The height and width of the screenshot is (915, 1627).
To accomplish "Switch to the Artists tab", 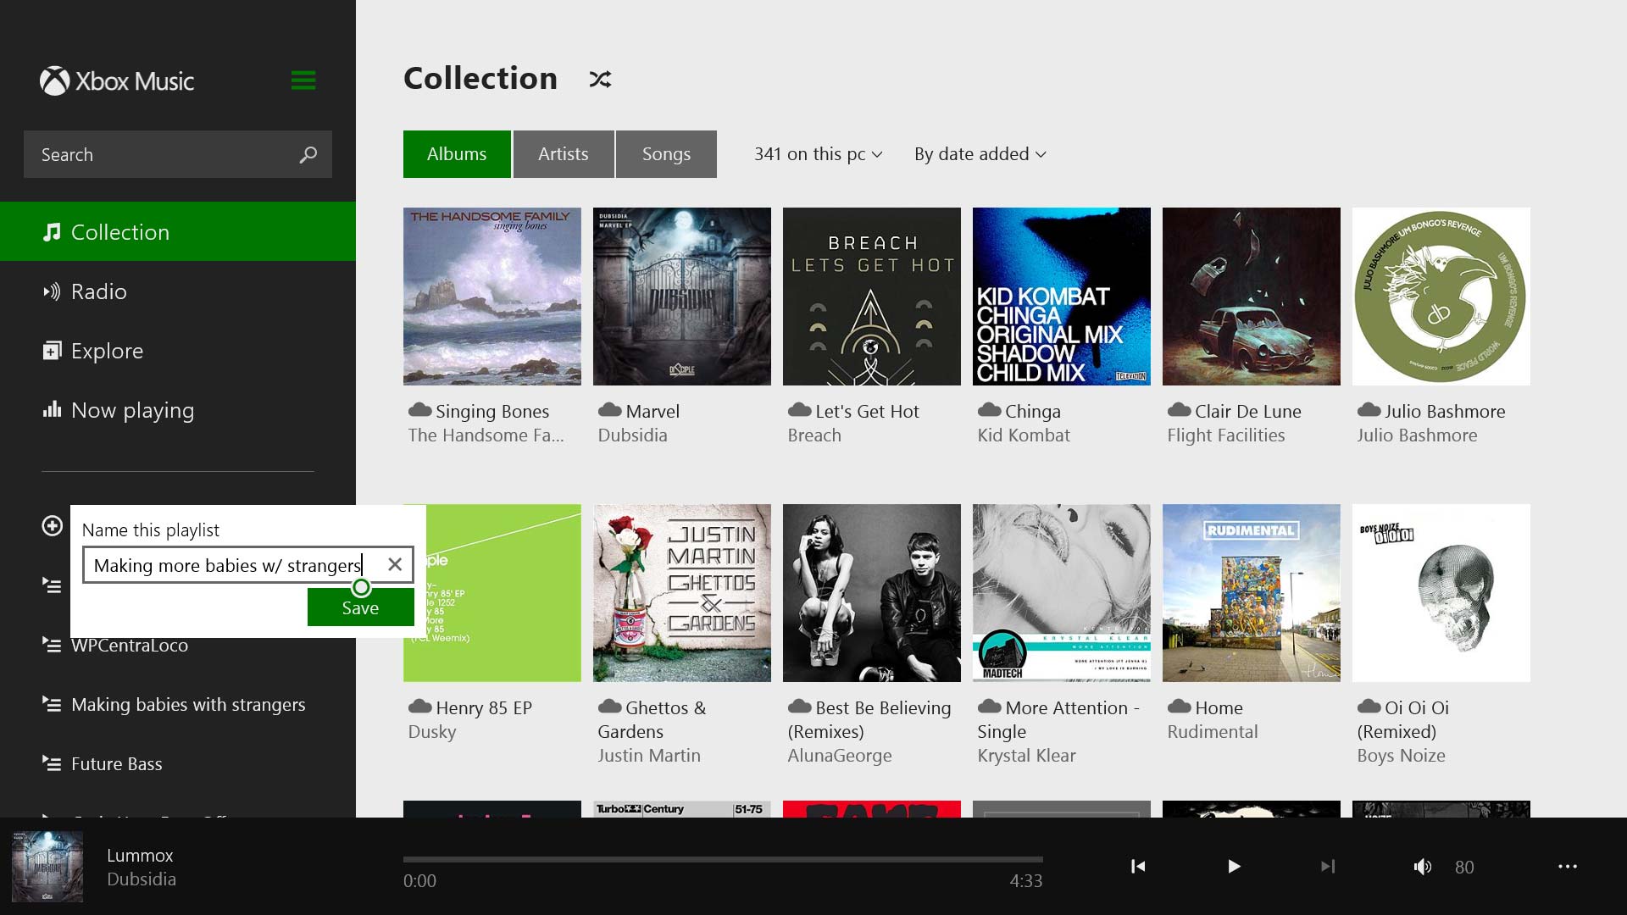I will (563, 154).
